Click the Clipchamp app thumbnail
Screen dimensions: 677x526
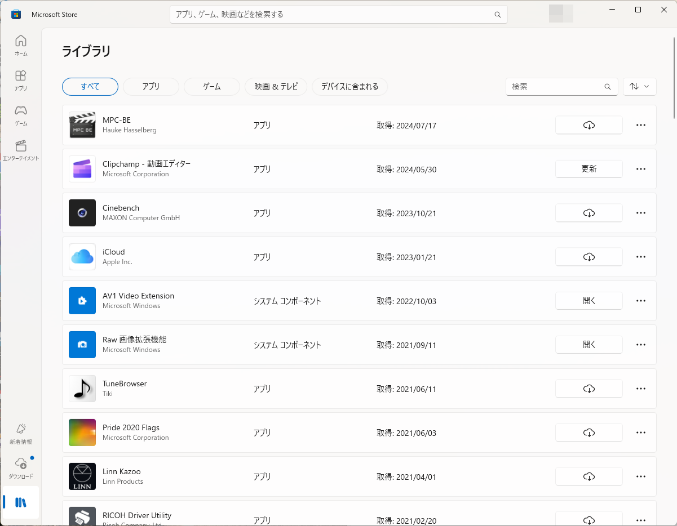[82, 169]
